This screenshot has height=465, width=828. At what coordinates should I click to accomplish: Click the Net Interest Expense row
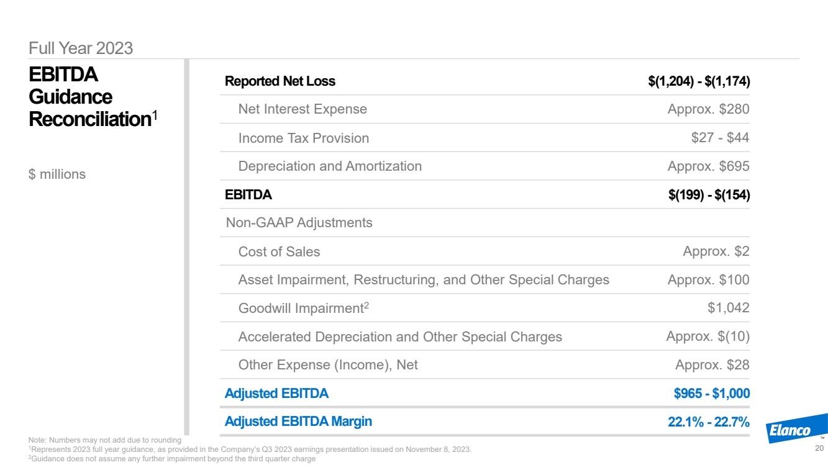pos(485,109)
